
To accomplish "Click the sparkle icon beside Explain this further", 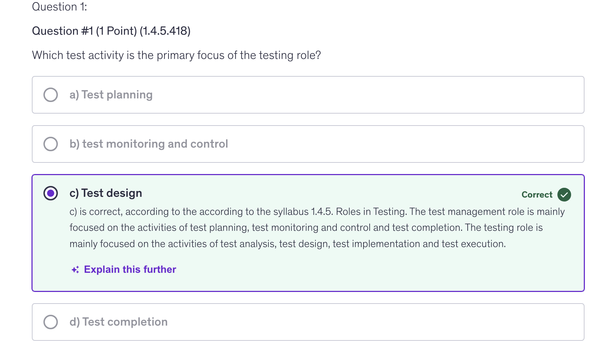I will (x=75, y=270).
